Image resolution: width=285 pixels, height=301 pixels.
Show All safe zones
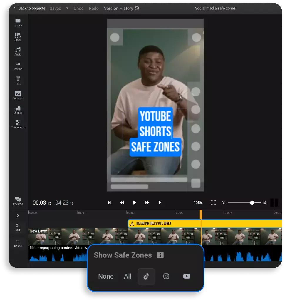pos(128,276)
